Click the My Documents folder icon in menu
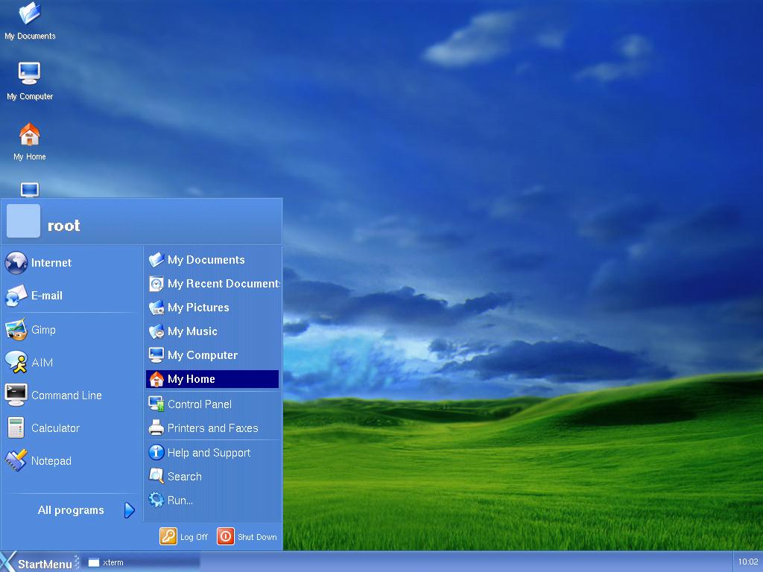Viewport: 763px width, 572px height. [x=156, y=260]
